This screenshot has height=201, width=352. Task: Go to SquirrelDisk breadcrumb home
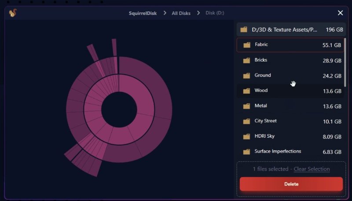pos(143,13)
